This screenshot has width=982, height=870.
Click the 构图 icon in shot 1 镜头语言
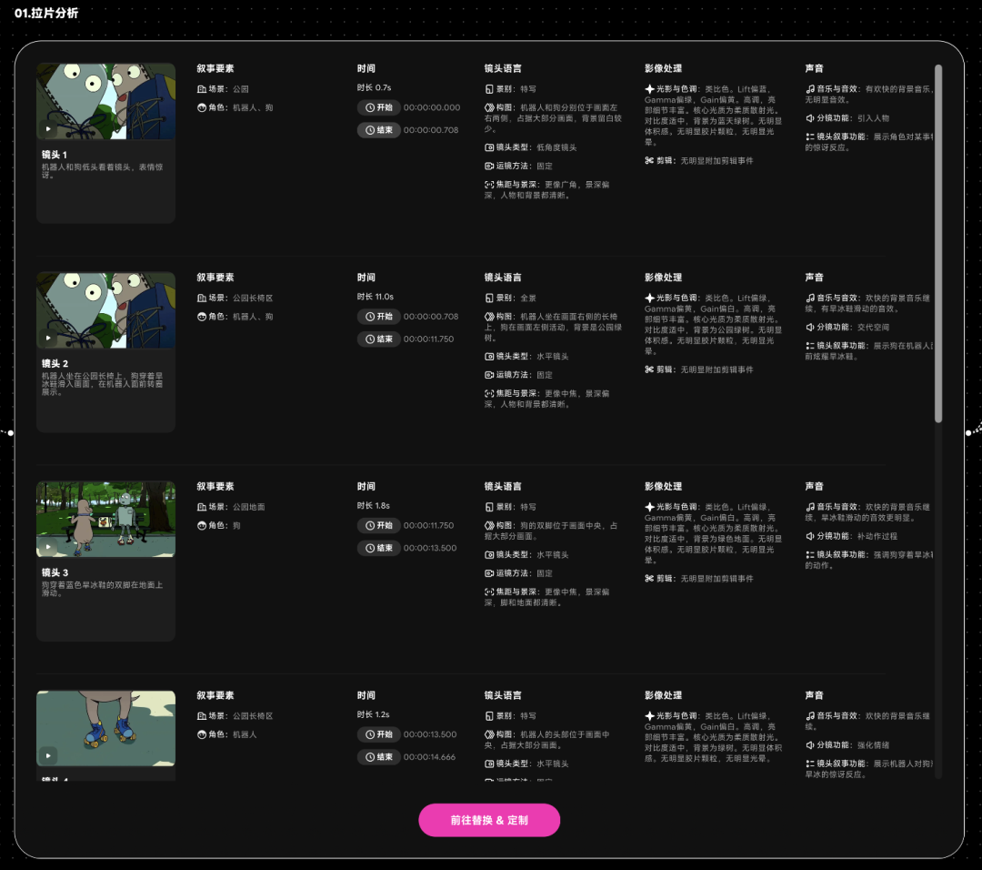click(489, 107)
